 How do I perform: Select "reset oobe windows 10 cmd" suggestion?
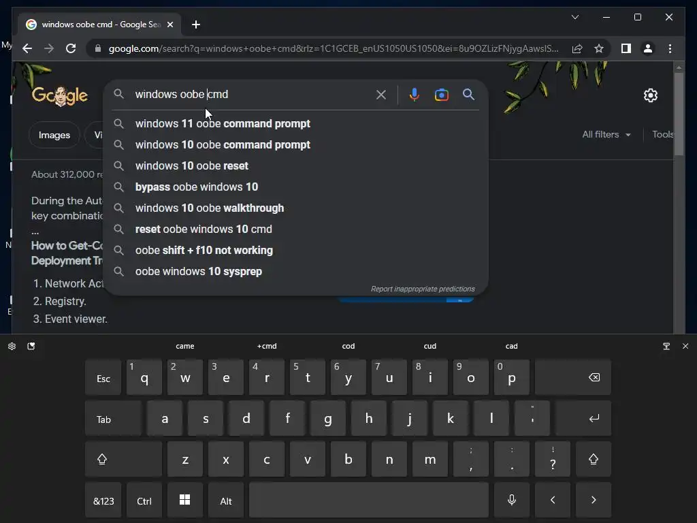click(295, 229)
